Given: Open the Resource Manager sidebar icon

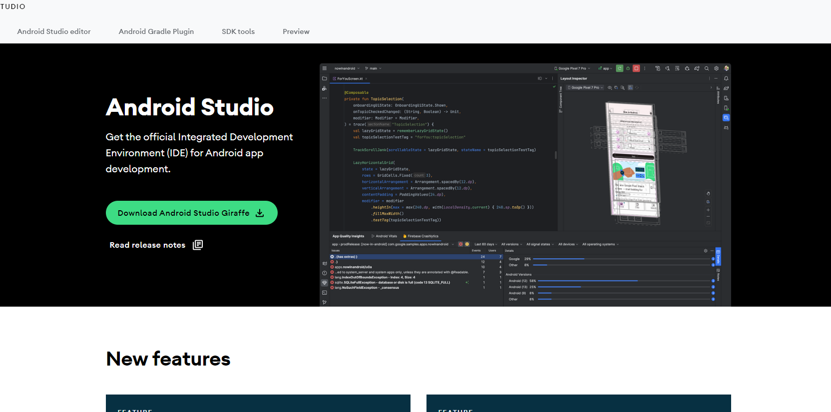Looking at the screenshot, I should point(325,88).
